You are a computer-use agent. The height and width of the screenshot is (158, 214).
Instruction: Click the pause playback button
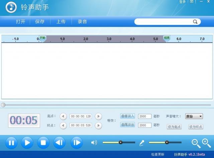point(11,143)
